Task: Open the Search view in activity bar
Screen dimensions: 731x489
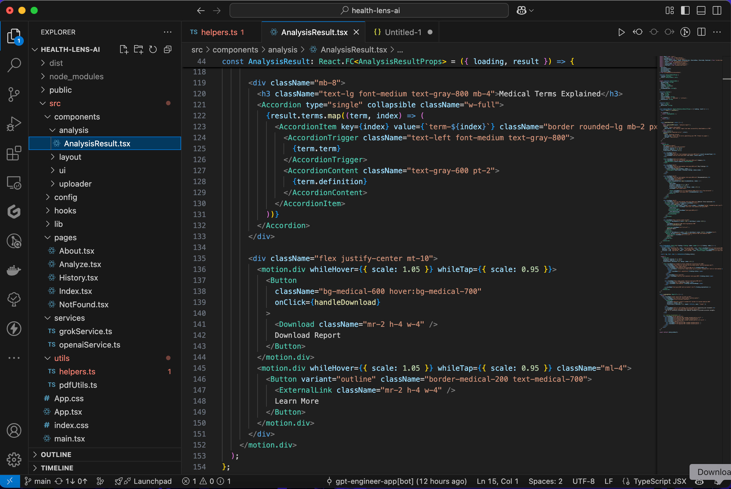Action: (x=14, y=65)
